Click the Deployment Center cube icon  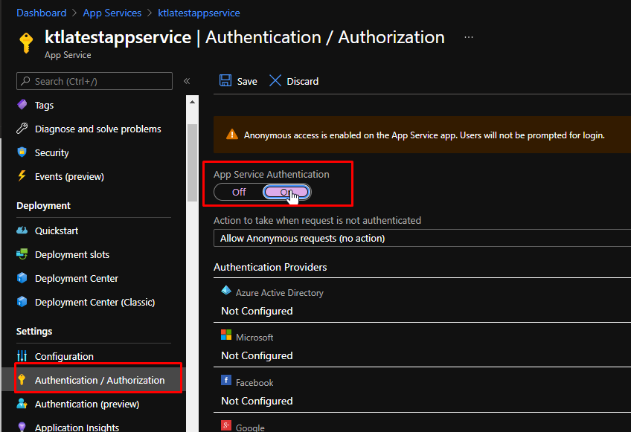[x=22, y=277]
